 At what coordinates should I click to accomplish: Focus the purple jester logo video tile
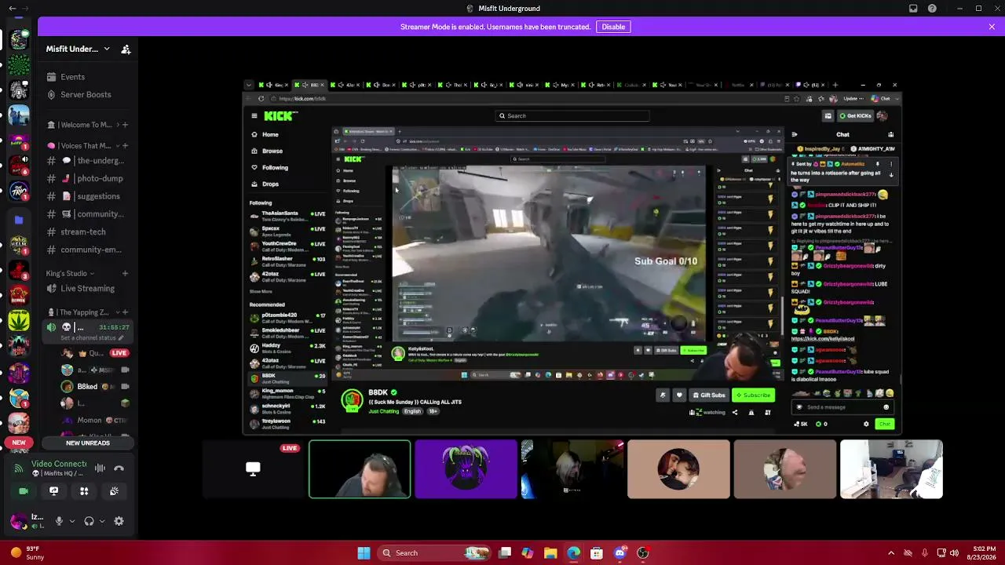point(466,469)
